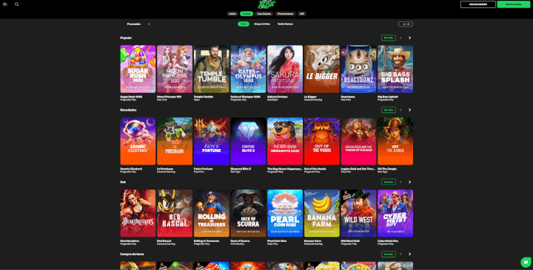
Task: Open Legion Gold Throne of Dead thumbnail
Action: click(x=358, y=141)
